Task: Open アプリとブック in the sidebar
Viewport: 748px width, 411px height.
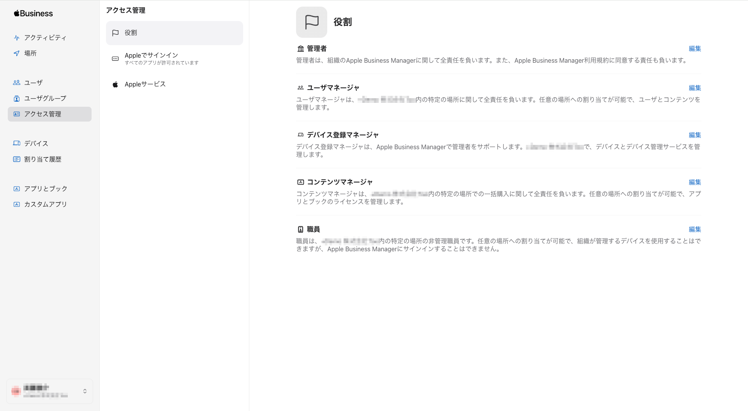Action: coord(49,189)
